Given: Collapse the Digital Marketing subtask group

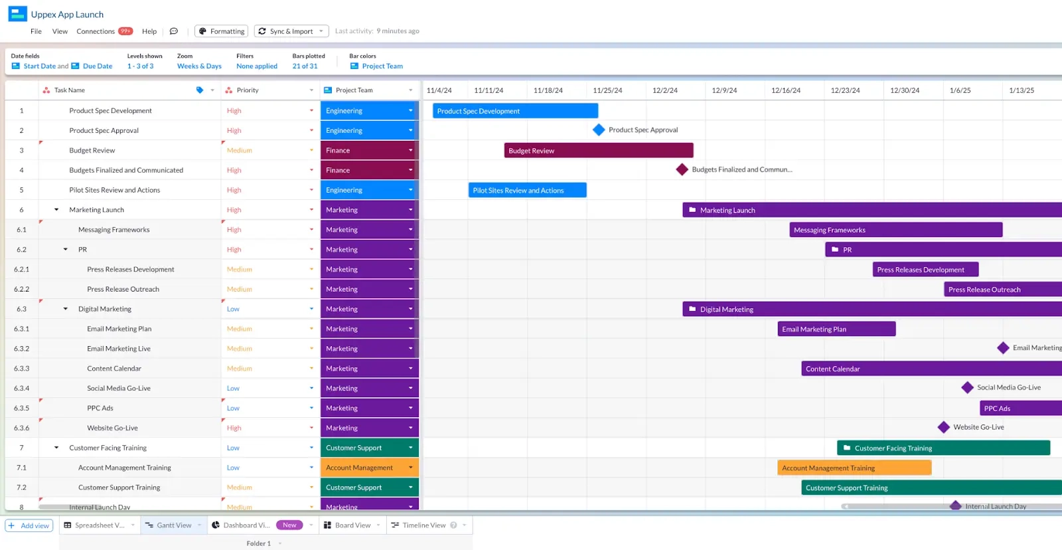Looking at the screenshot, I should (x=65, y=309).
